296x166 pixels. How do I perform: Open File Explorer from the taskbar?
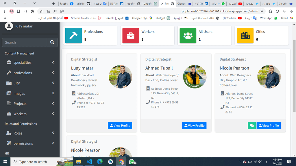tap(78, 162)
